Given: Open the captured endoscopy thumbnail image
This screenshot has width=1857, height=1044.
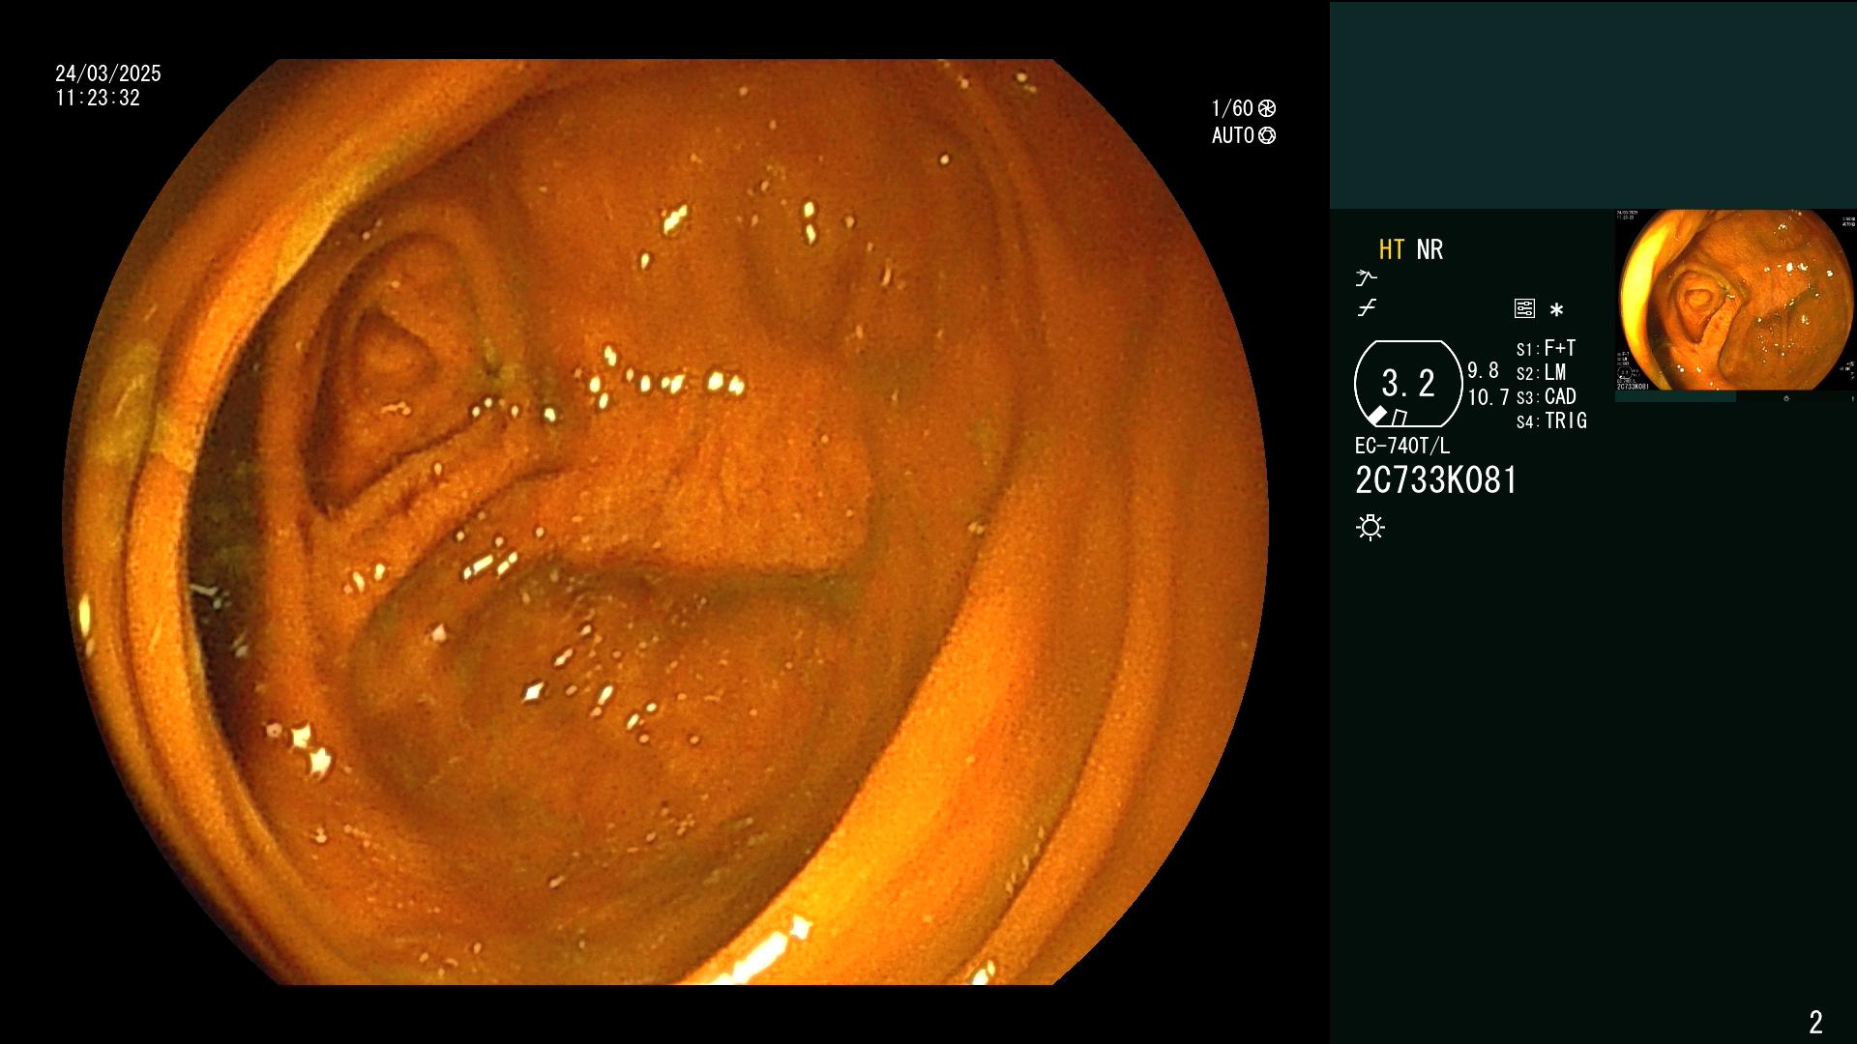Looking at the screenshot, I should [x=1735, y=300].
